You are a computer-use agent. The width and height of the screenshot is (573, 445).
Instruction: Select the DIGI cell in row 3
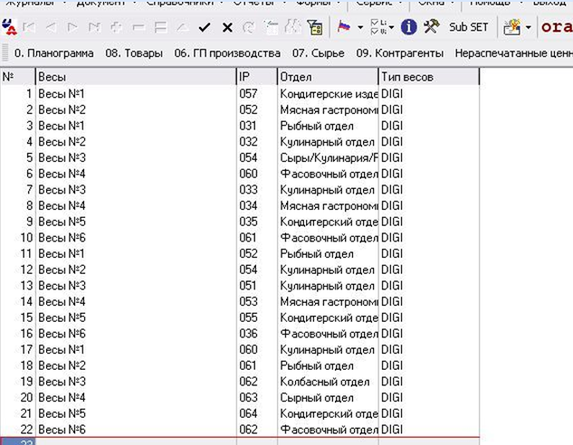tap(429, 126)
